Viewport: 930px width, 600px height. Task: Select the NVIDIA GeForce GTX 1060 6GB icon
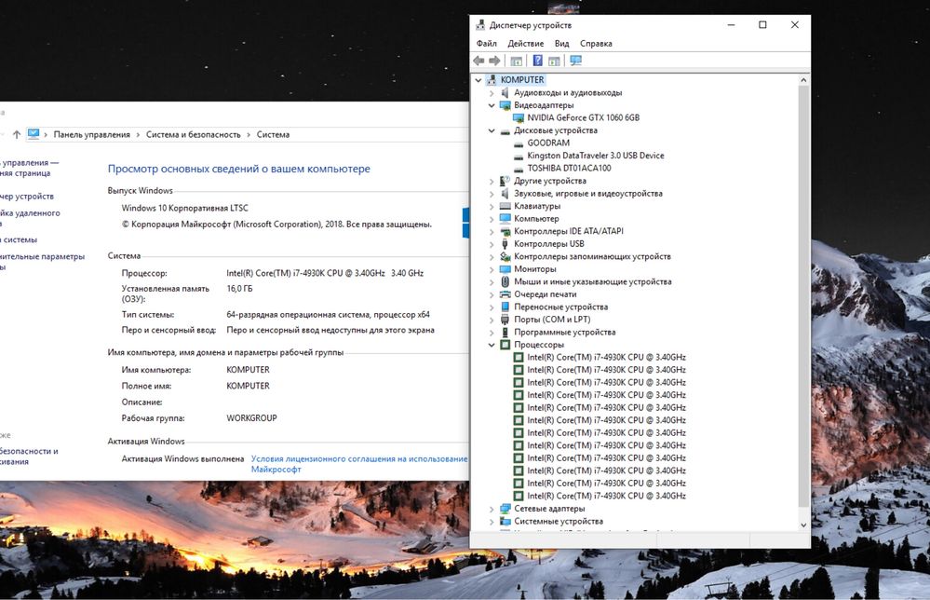tap(518, 117)
